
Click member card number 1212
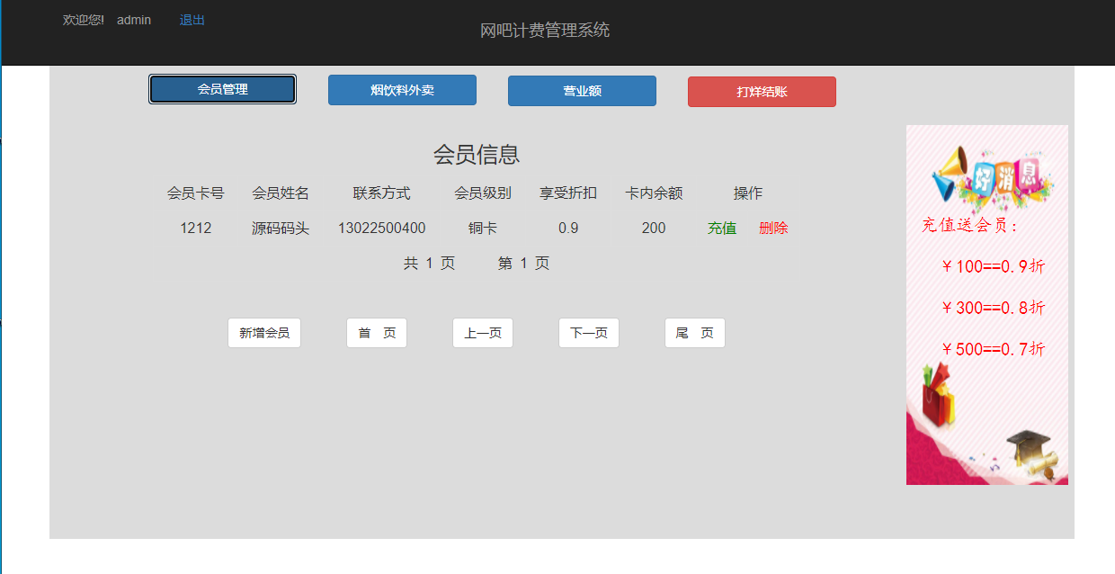coord(197,228)
